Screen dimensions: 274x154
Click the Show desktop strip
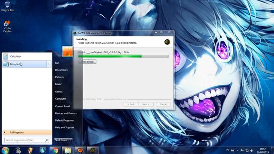click(x=272, y=150)
